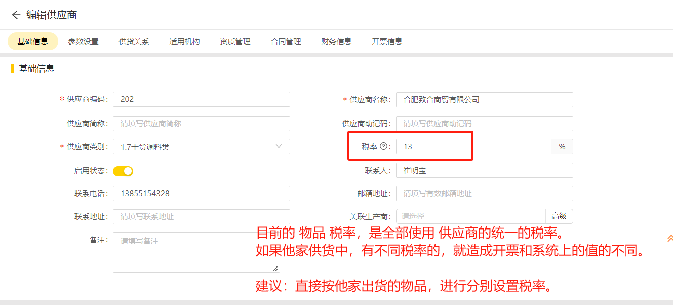The height and width of the screenshot is (305, 673).
Task: Switch to the 参数设置 tab
Action: point(84,42)
